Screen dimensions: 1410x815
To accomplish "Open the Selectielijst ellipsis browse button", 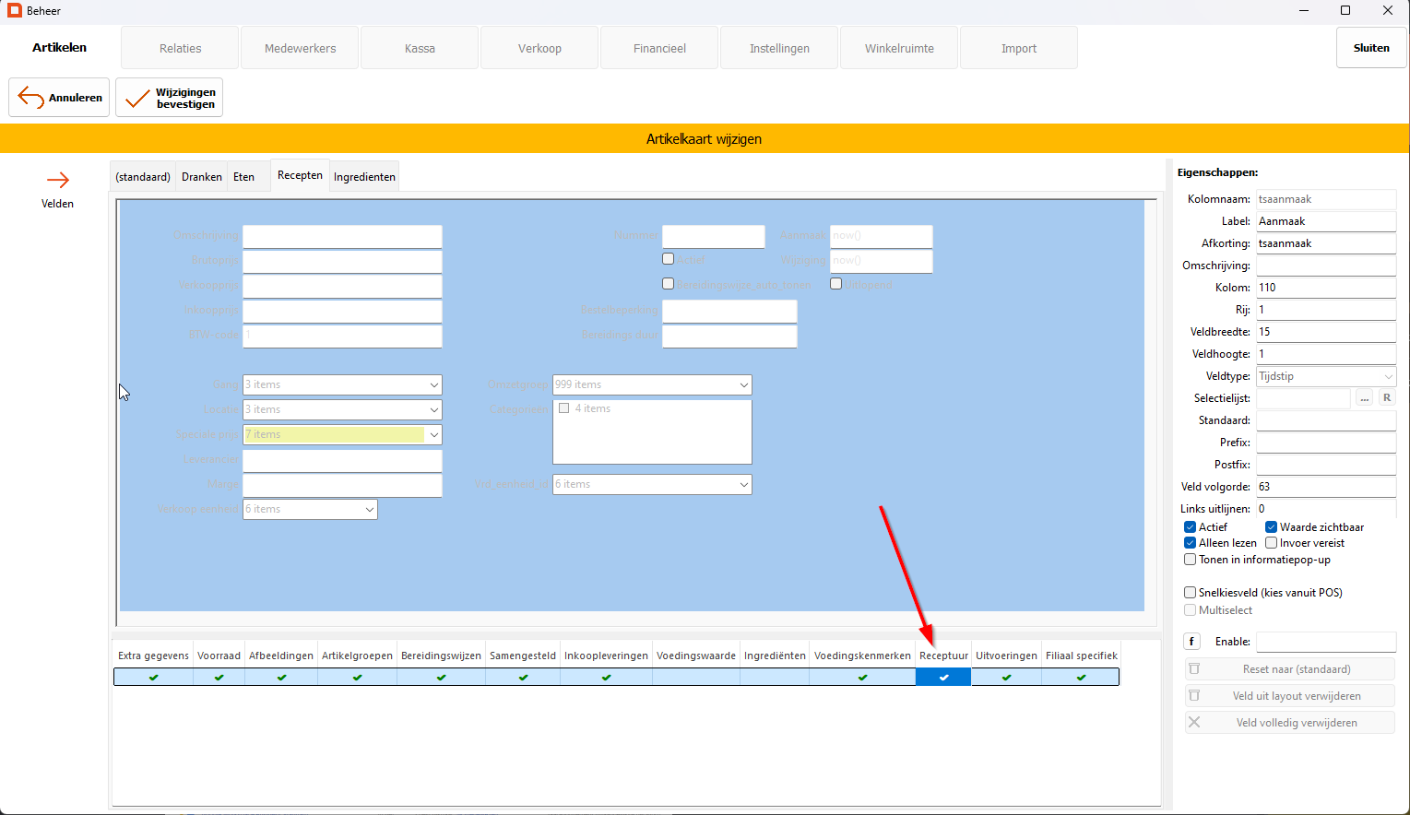I will click(1364, 398).
